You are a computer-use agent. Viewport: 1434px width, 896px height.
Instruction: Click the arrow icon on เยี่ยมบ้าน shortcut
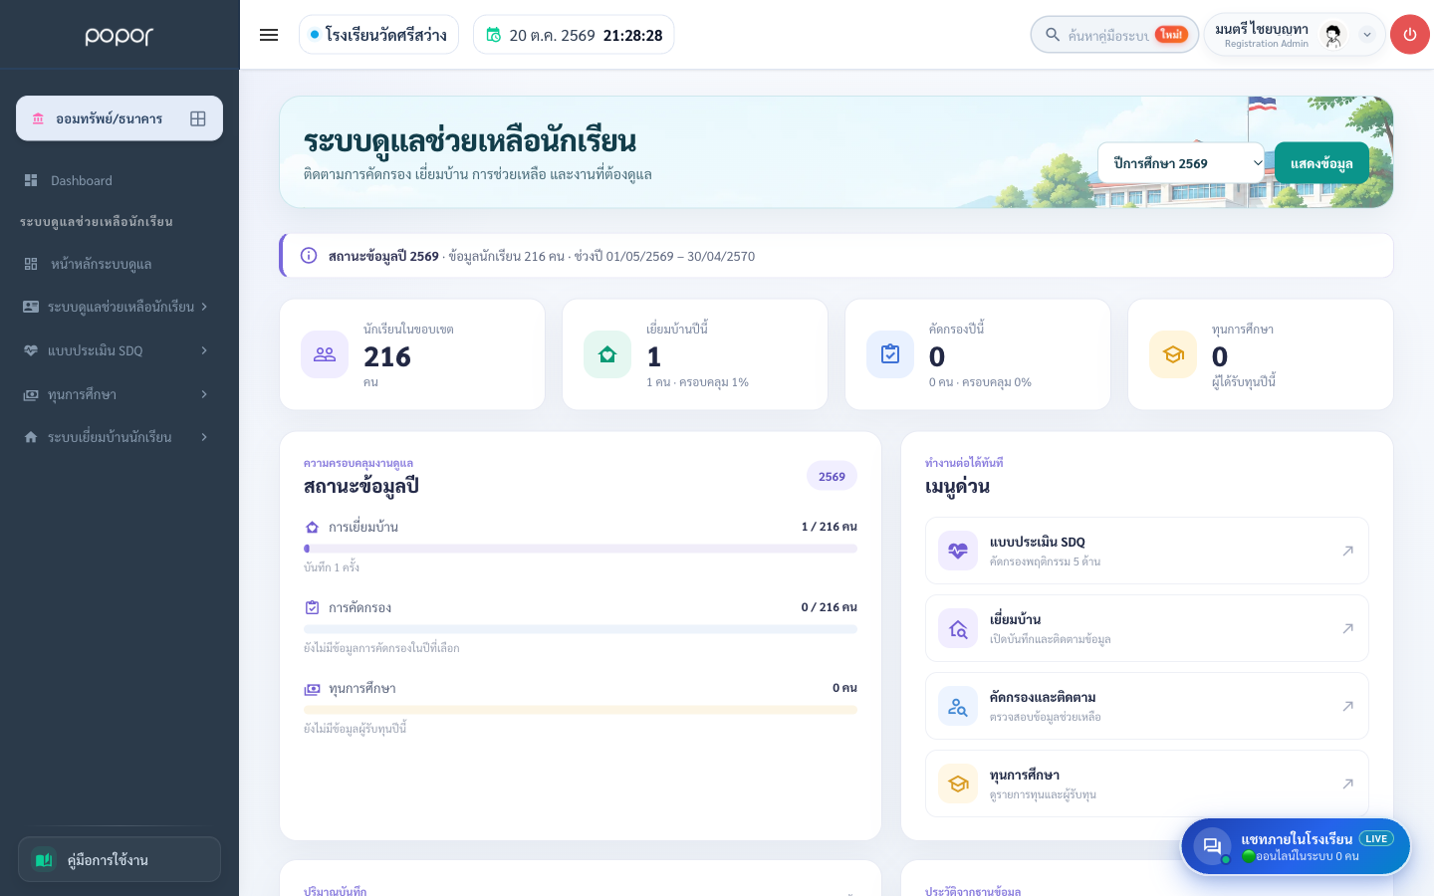pyautogui.click(x=1347, y=628)
